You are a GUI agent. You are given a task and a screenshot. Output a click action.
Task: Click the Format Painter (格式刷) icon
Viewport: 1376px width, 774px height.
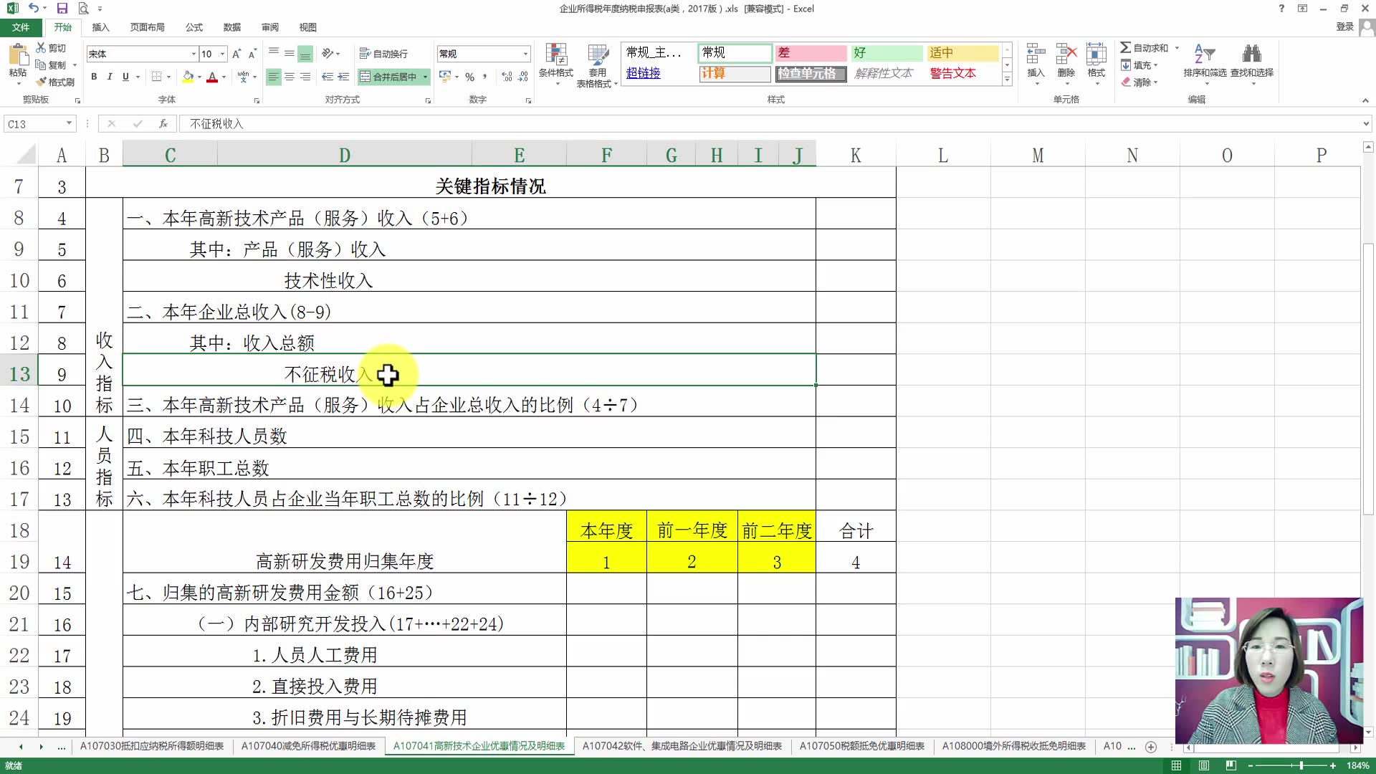click(42, 81)
